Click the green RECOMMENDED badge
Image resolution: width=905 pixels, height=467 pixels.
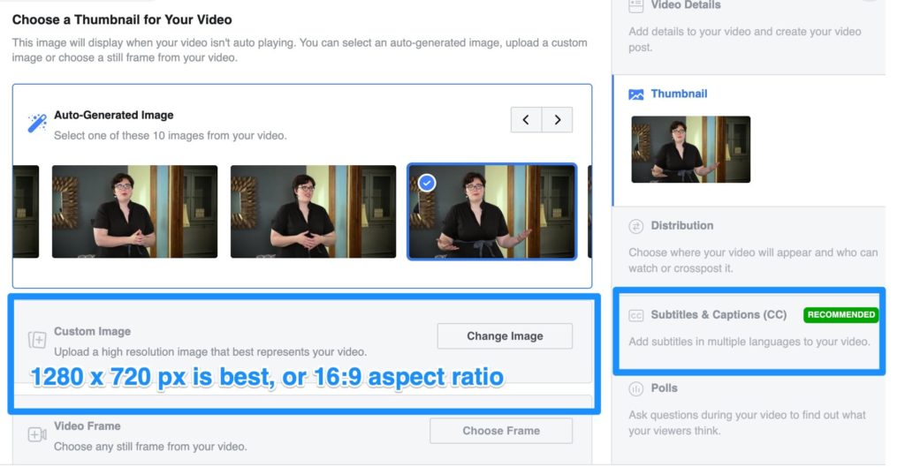(840, 314)
